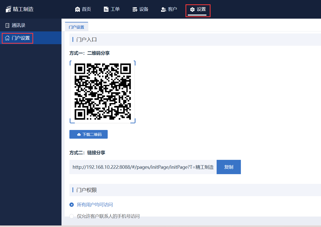321x227 pixels.
Task: Click the 精工制造 brand name text
Action: coord(23,9)
